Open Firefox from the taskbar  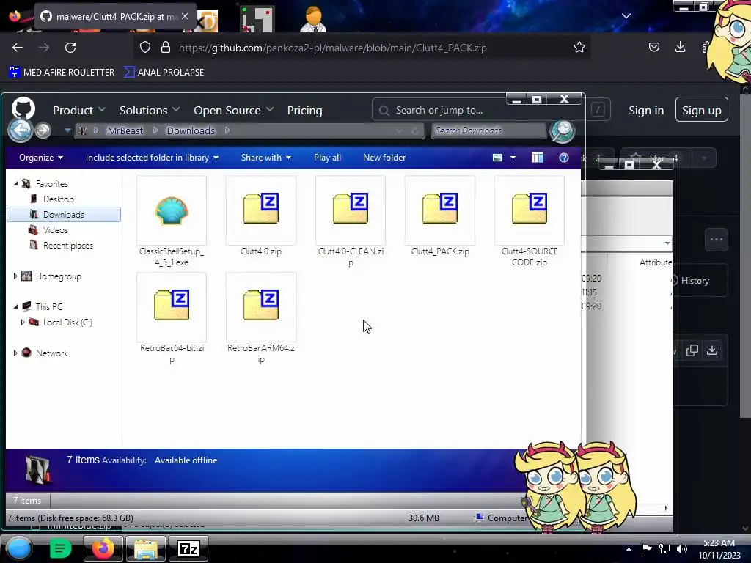(103, 548)
